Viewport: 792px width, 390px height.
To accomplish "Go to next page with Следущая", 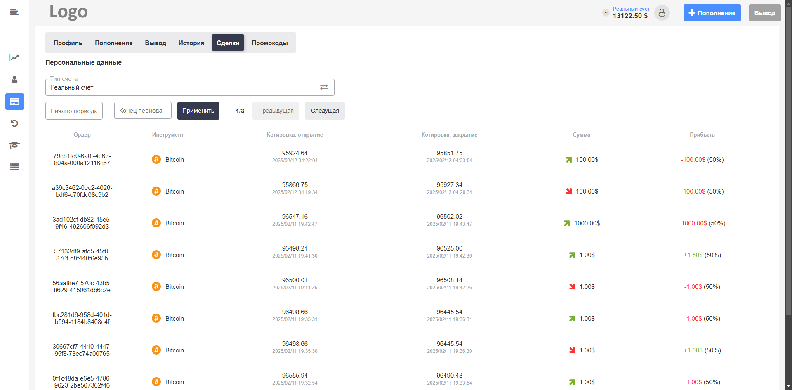I will (325, 111).
